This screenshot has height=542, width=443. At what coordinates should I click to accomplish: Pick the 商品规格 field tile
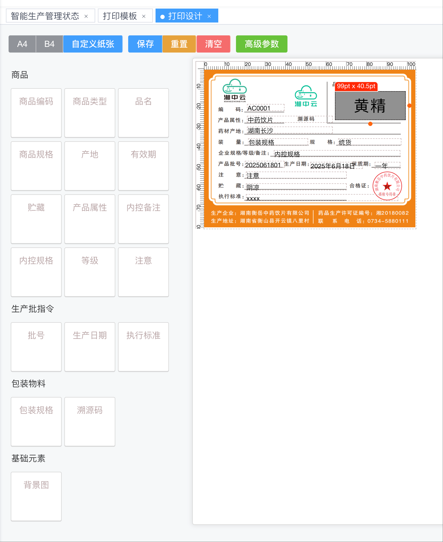[36, 166]
